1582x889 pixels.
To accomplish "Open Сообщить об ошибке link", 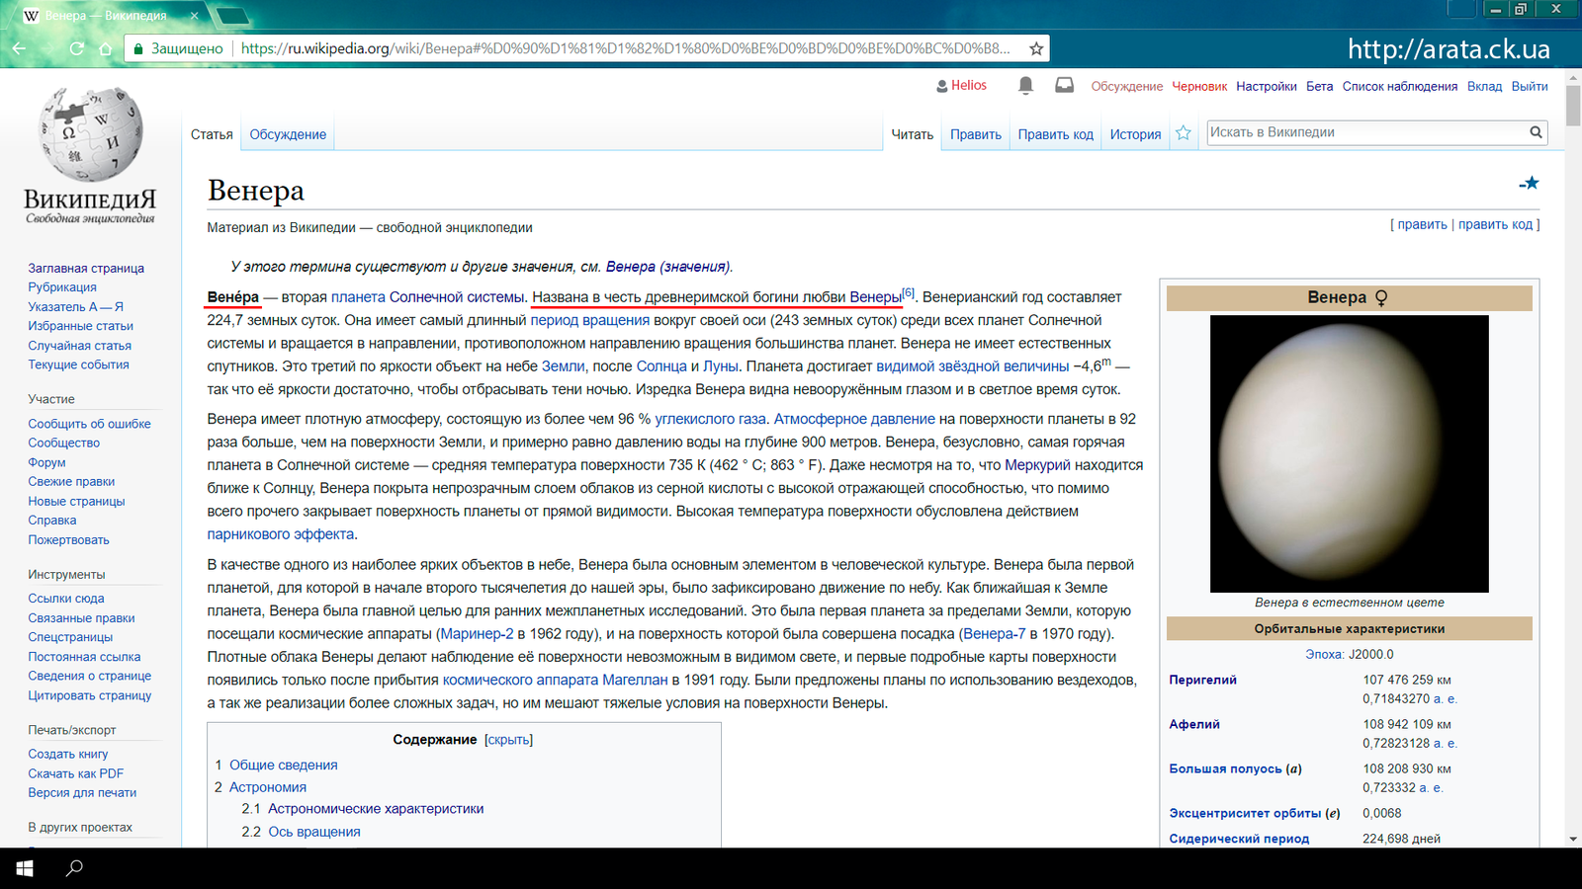I will coord(89,424).
